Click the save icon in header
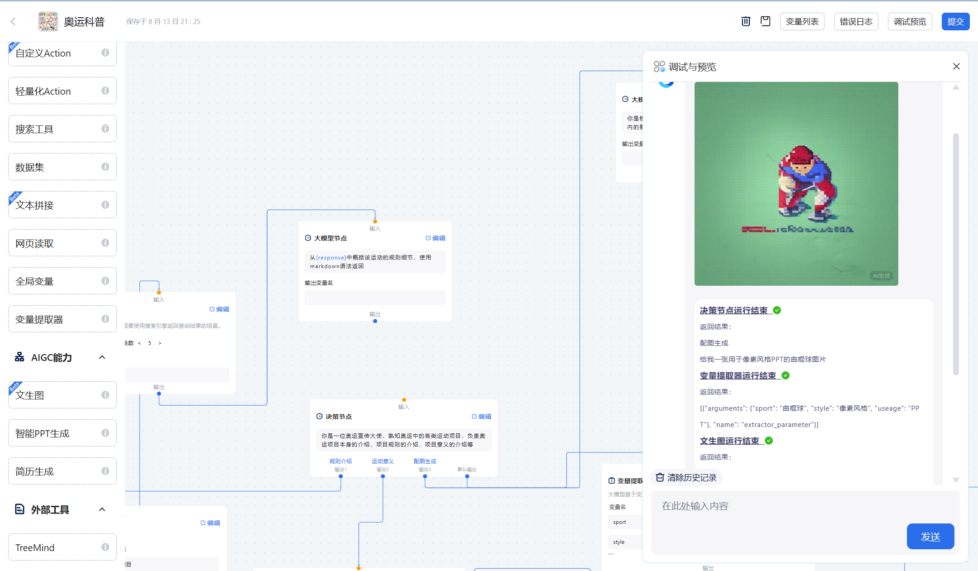 click(x=765, y=21)
